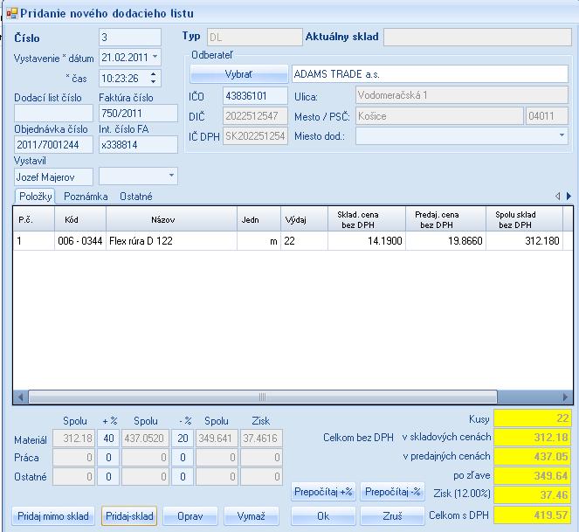
Task: Click the predajných cenách value 437.05
Action: tap(533, 456)
